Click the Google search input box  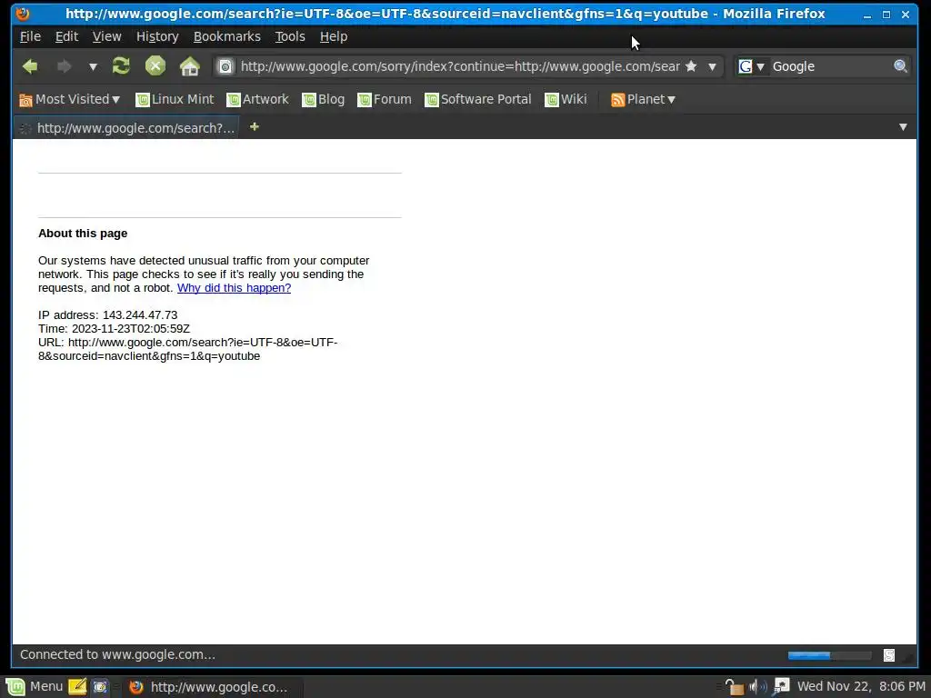[x=829, y=66]
